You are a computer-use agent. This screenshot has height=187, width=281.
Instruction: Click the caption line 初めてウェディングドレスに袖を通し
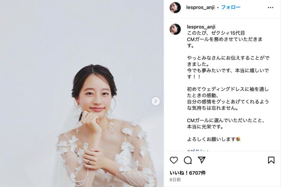tap(228, 89)
